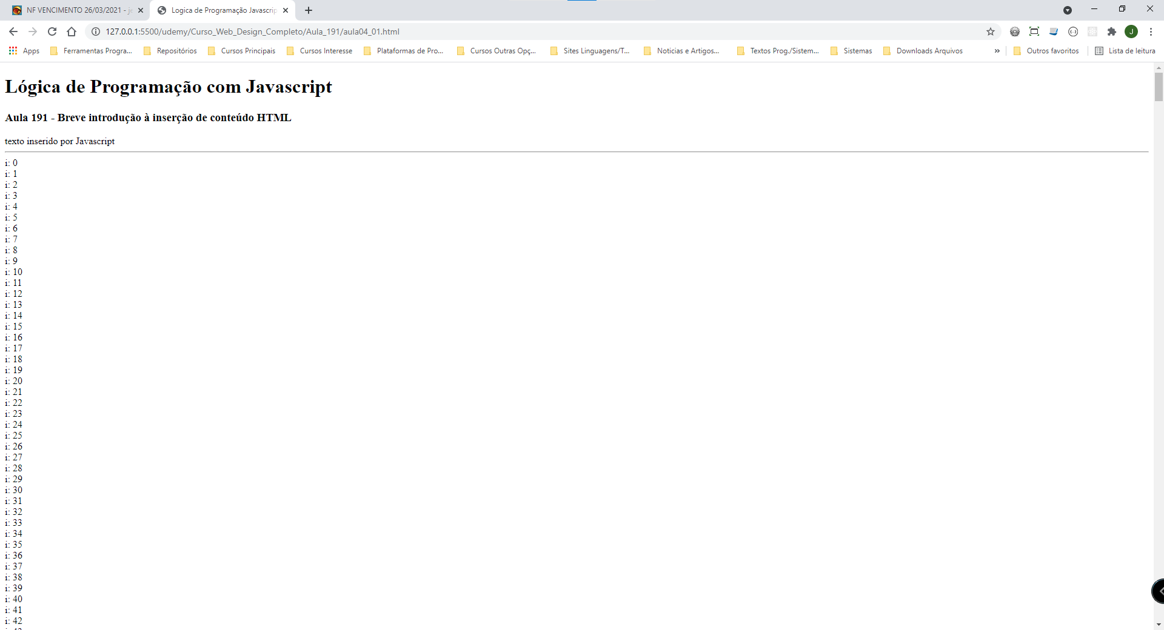This screenshot has width=1164, height=630.
Task: Open the Plataformas de Pro... bookmark folder
Action: click(404, 51)
